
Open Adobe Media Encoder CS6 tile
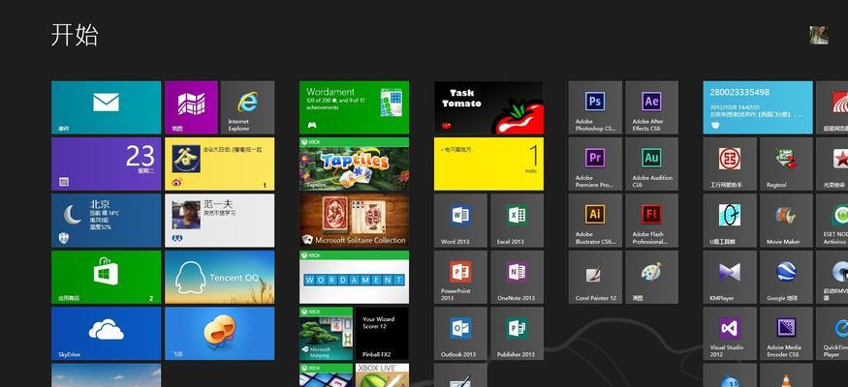click(x=786, y=333)
